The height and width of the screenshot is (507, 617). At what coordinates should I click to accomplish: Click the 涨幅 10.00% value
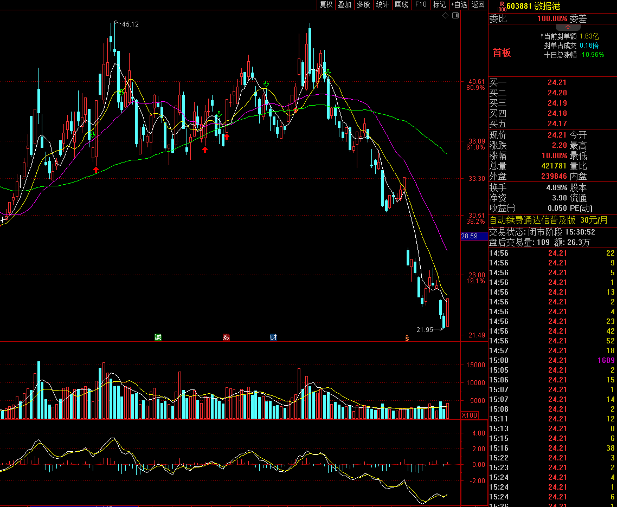(555, 155)
